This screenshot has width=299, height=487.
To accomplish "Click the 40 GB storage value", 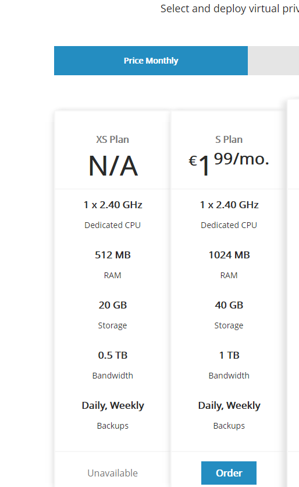I will 229,305.
